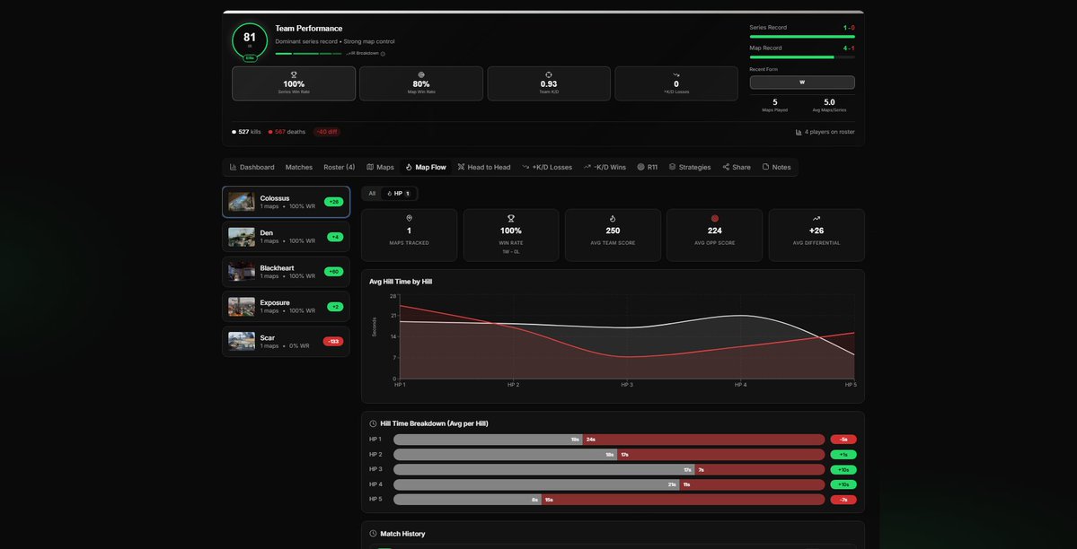Switch to the Matches tab
1077x549 pixels.
coord(299,167)
